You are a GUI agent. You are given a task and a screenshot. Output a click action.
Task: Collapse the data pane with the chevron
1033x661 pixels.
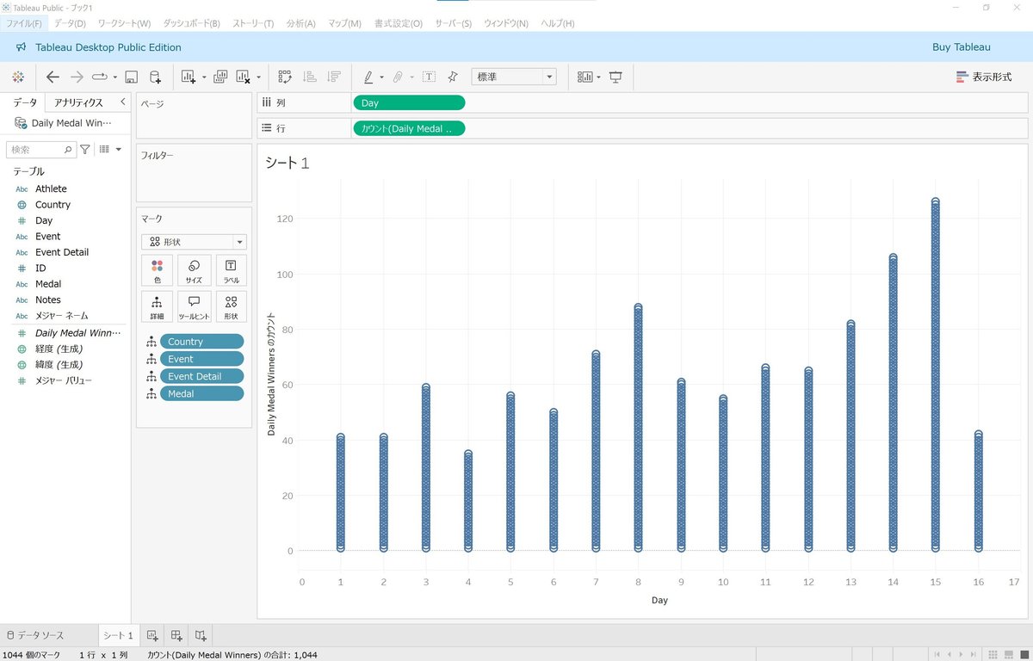[122, 102]
